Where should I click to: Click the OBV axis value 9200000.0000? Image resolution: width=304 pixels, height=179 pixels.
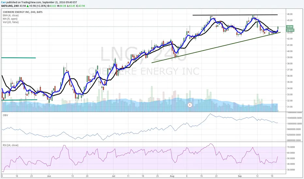click(x=294, y=135)
